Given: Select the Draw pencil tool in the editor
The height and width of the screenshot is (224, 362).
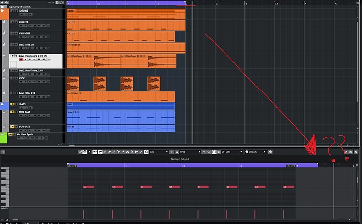Looking at the screenshot, I should [105, 152].
